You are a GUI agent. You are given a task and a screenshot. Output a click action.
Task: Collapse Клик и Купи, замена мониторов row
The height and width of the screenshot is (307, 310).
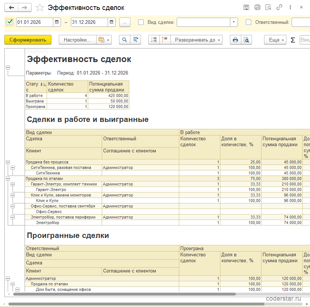(x=12, y=195)
